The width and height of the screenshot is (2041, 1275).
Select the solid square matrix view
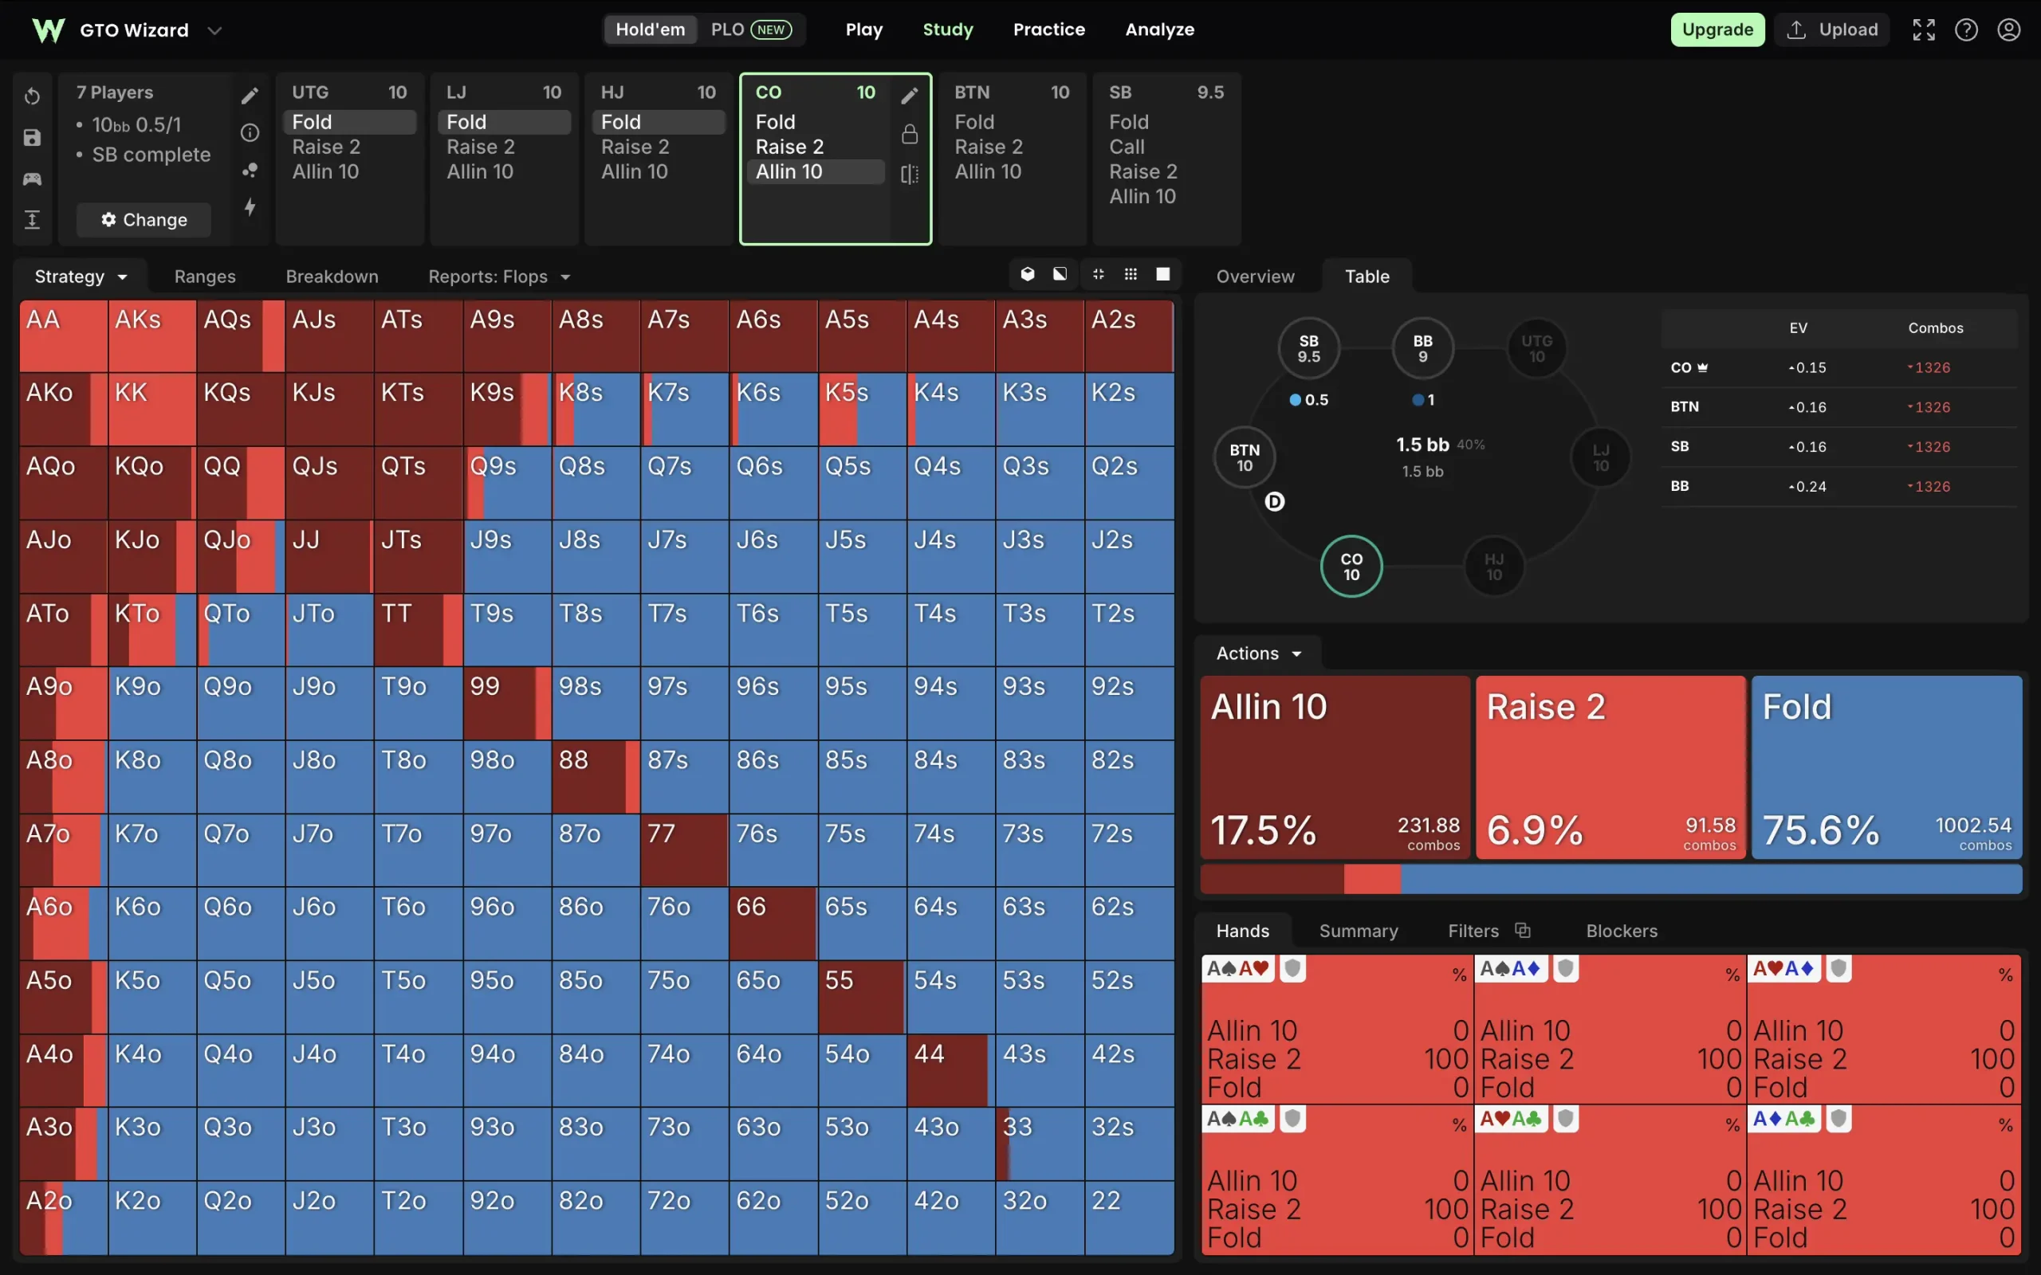(x=1163, y=274)
